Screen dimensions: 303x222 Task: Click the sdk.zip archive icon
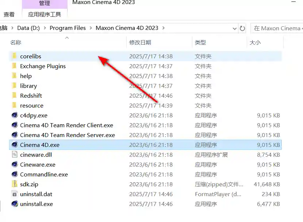pyautogui.click(x=15, y=184)
